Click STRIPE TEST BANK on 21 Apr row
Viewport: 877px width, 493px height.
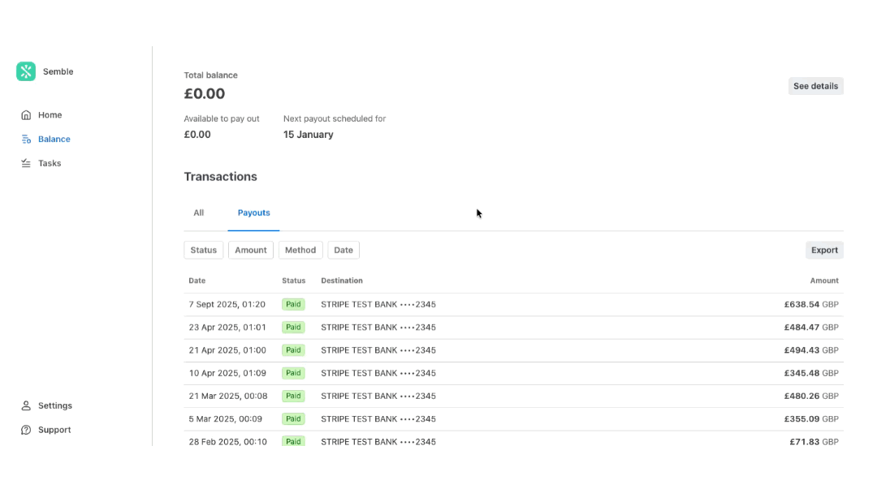coord(378,350)
